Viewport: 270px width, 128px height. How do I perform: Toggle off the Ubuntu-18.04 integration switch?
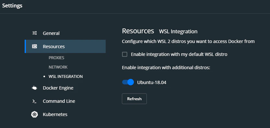tap(128, 82)
